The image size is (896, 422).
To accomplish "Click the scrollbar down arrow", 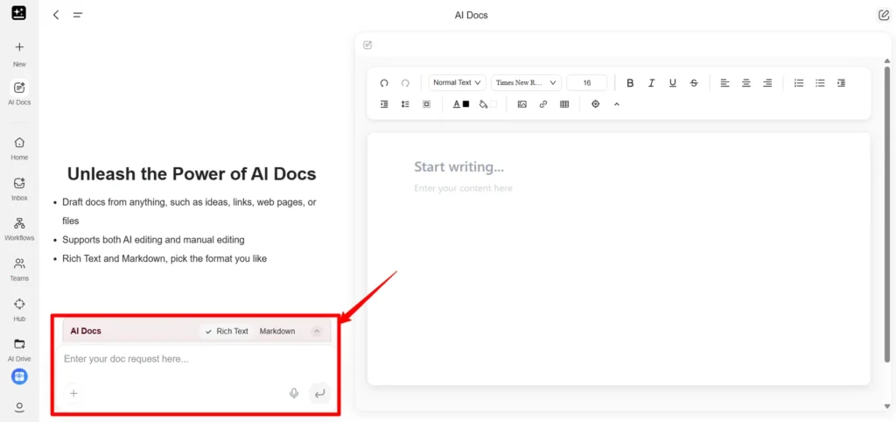I will (x=887, y=406).
